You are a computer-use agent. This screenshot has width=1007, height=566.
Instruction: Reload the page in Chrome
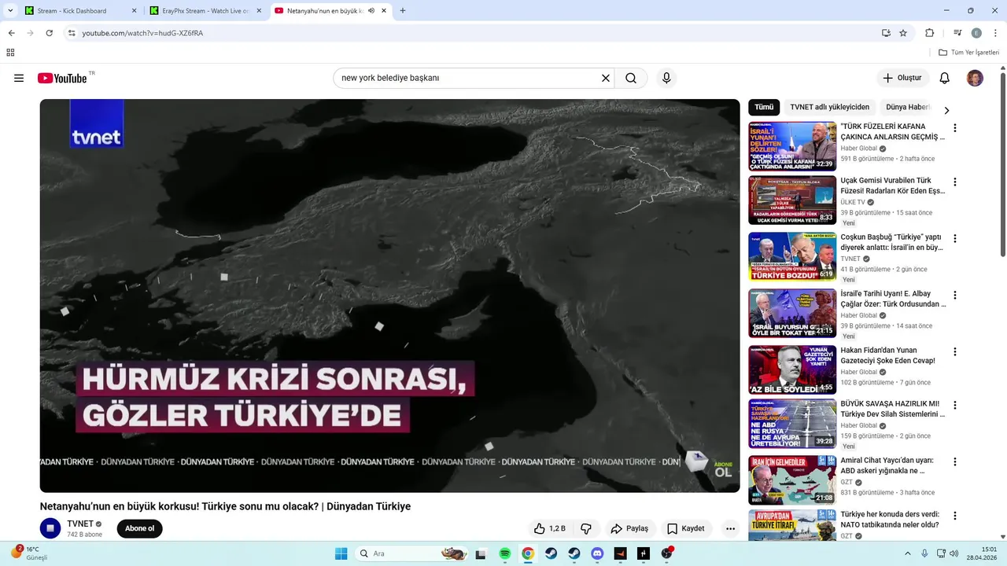pos(49,33)
